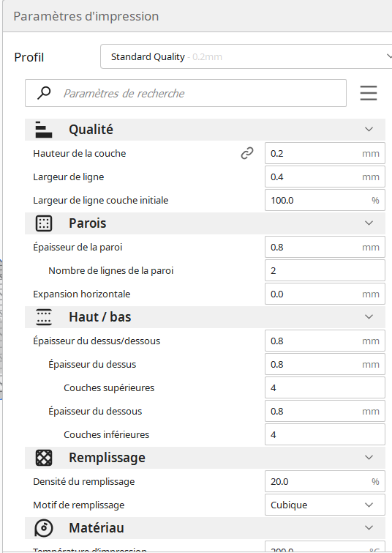
Task: Click the Épaisseur du dessous label
Action: (95, 411)
